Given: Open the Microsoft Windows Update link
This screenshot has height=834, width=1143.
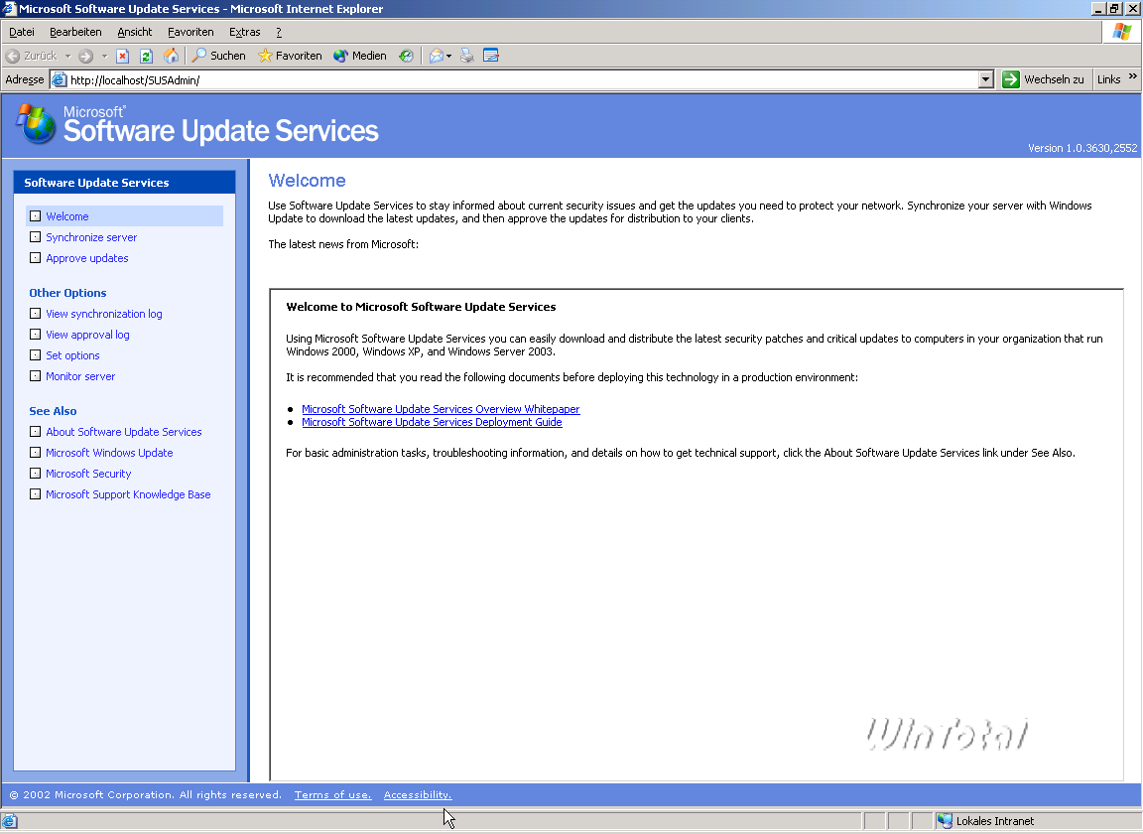Looking at the screenshot, I should (109, 453).
